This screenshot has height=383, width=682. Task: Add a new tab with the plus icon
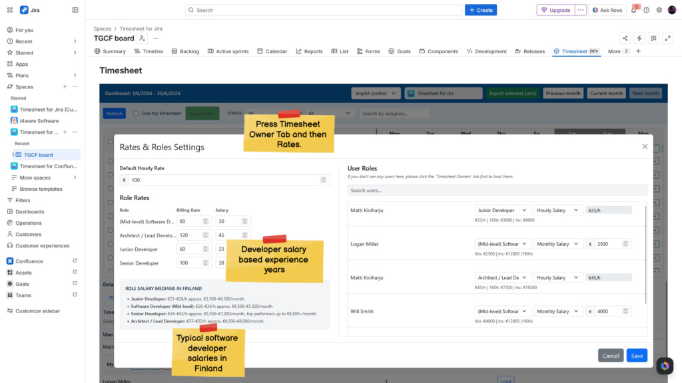point(638,51)
